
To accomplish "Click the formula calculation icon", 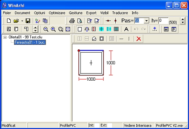I will pos(38,21).
